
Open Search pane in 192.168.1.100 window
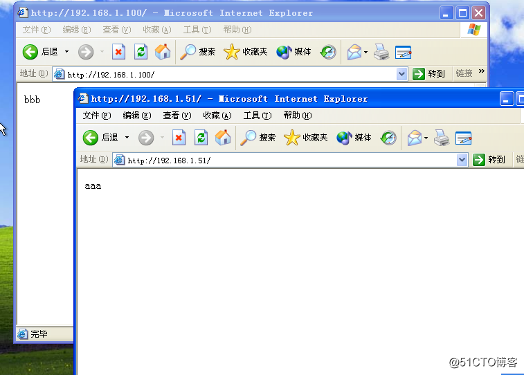point(197,52)
